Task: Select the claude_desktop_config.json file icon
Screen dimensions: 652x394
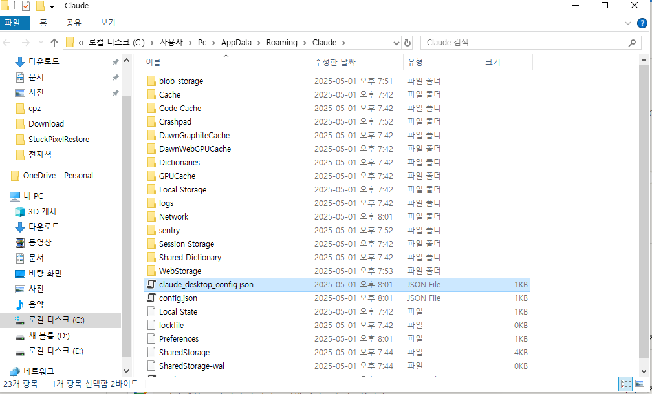Action: click(151, 284)
